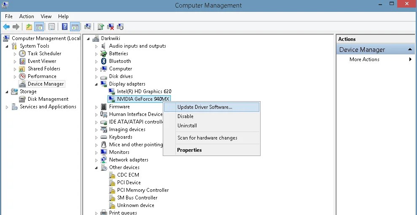Select PCI Memory Controller device
Image resolution: width=417 pixels, height=215 pixels.
pos(143,190)
